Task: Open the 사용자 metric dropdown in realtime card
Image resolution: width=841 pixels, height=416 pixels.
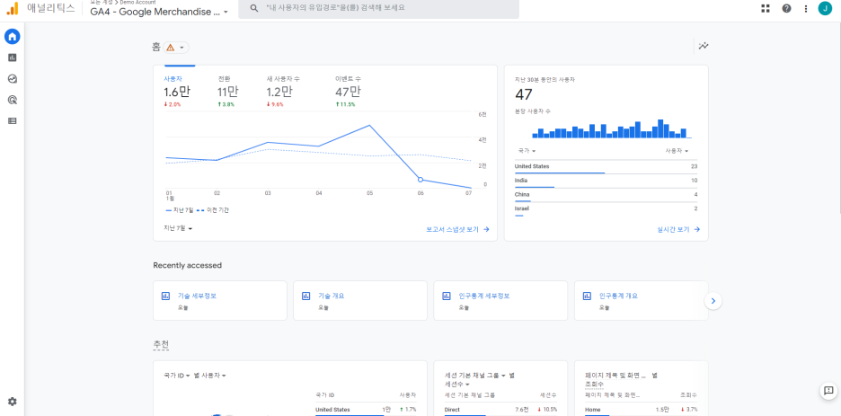Action: click(x=677, y=151)
